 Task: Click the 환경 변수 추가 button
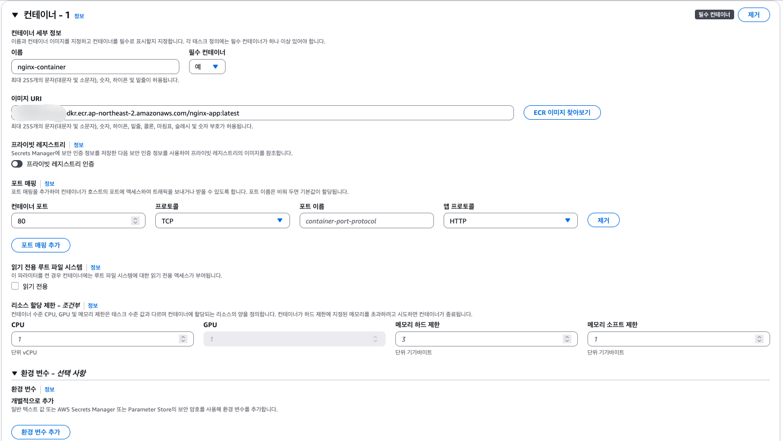(41, 432)
